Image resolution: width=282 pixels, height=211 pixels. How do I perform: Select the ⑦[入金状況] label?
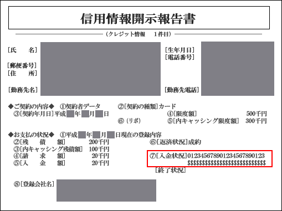(x=168, y=156)
